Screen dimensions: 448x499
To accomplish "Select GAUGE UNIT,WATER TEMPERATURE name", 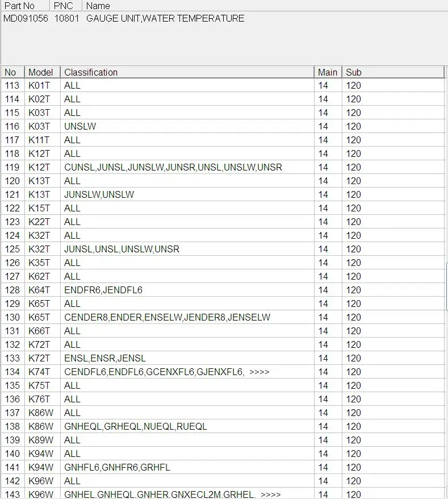I will click(x=165, y=18).
